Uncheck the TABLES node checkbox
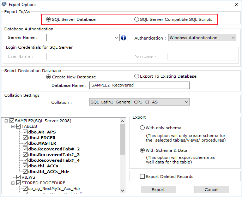Screen dimensions: 242x197 point(18,126)
